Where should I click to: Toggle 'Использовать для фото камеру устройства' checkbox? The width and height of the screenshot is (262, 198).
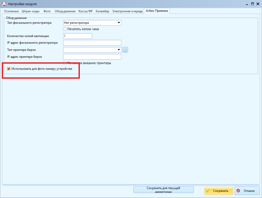9,69
